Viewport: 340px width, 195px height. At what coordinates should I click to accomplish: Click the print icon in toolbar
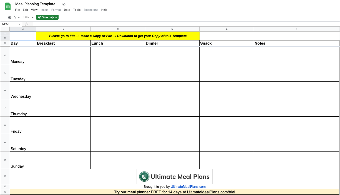[9, 17]
